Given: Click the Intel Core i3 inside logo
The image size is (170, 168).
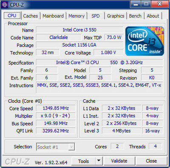Looking at the screenshot, I should [x=144, y=41].
